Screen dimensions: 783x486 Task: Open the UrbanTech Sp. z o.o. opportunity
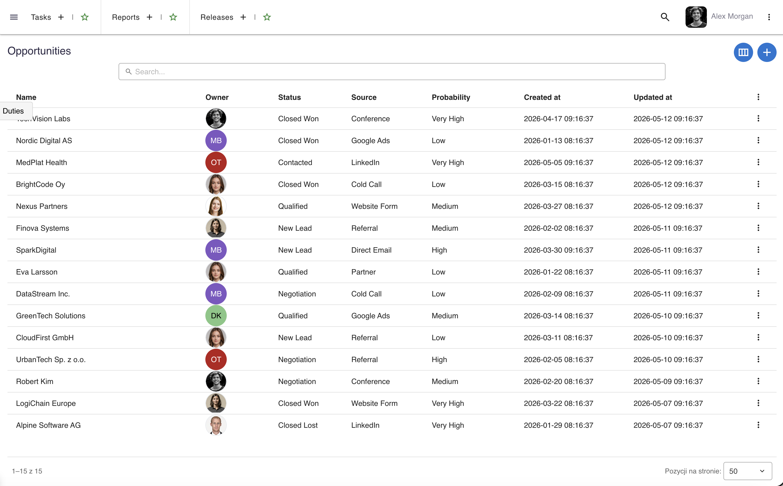pyautogui.click(x=51, y=359)
